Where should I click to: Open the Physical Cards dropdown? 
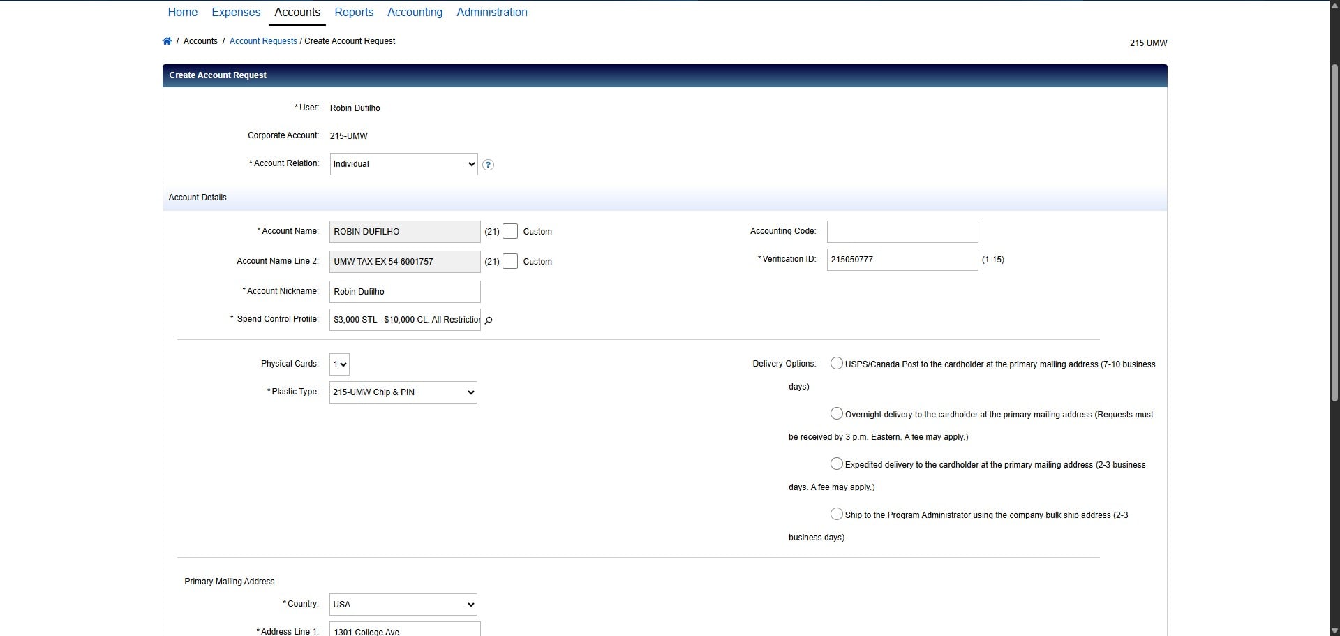coord(339,364)
